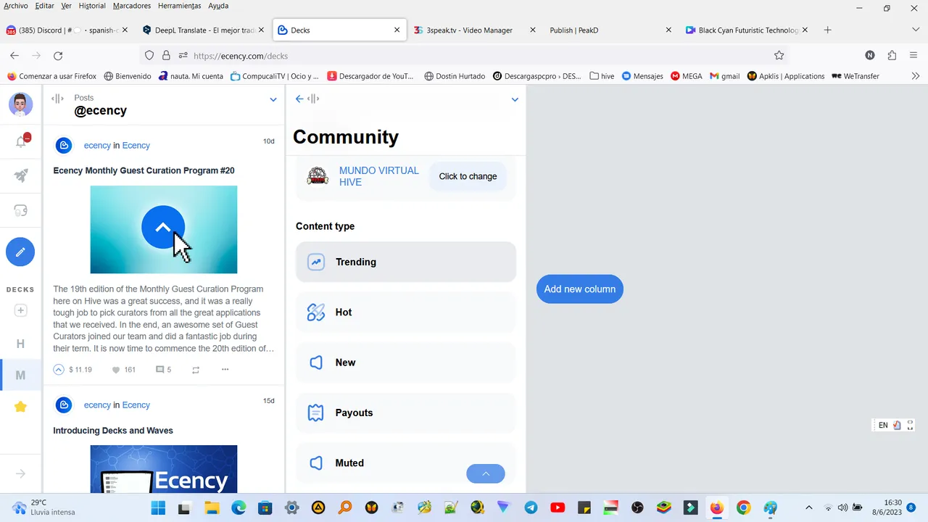
Task: Open the Marcadores menu
Action: pyautogui.click(x=132, y=6)
